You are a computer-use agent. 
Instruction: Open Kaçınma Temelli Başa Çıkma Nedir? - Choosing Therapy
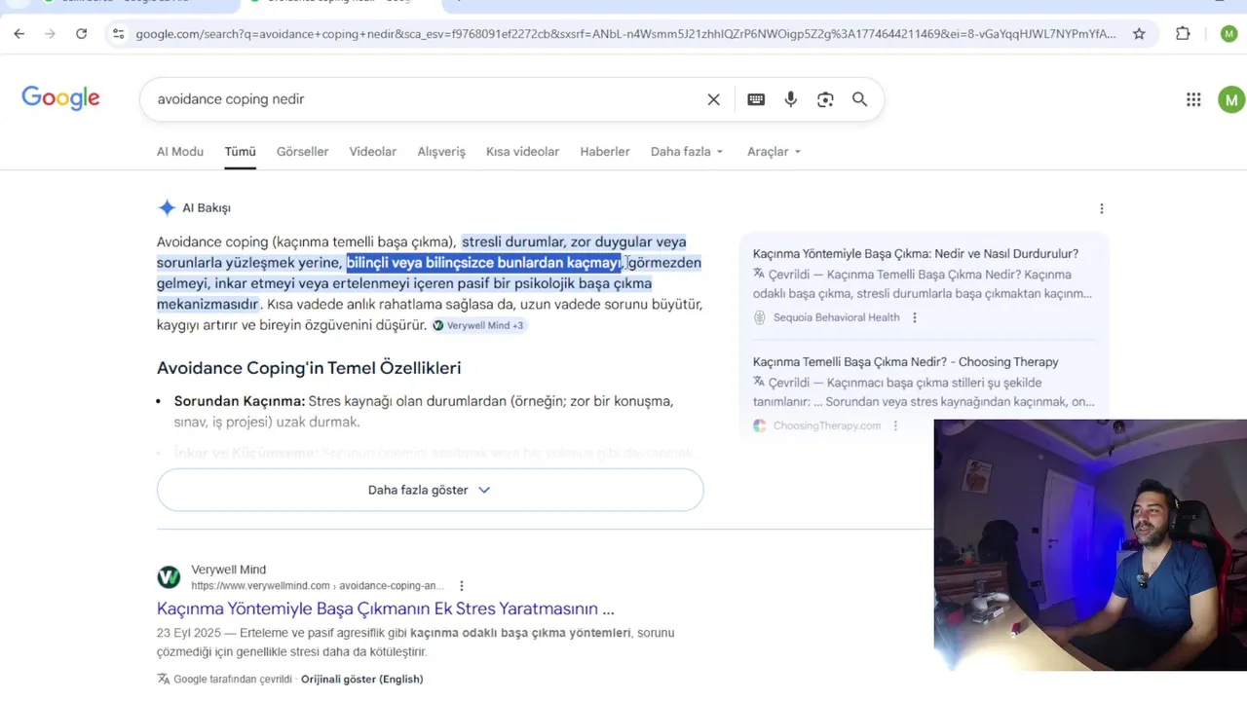point(906,362)
